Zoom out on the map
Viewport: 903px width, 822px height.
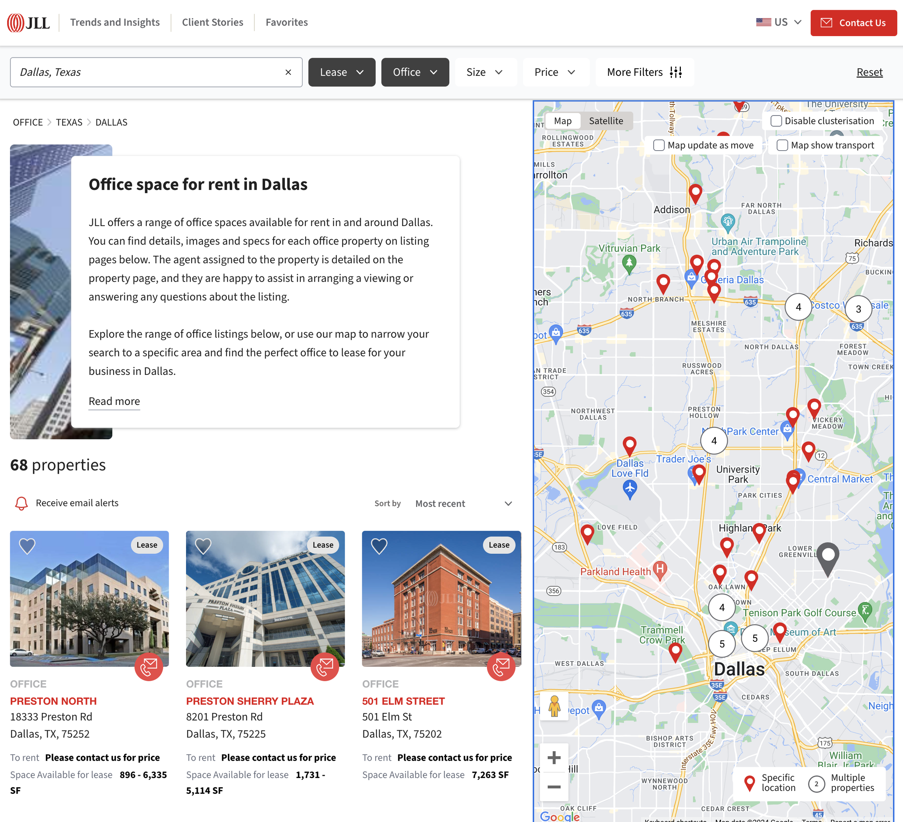554,787
